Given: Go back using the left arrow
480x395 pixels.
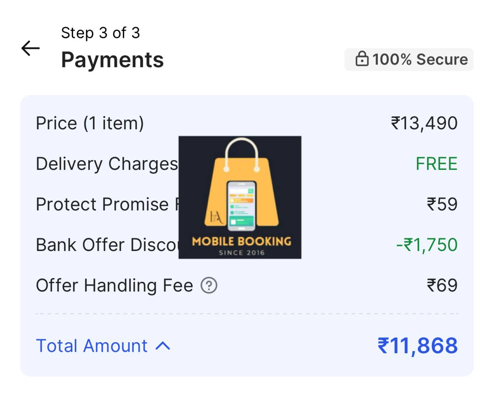Looking at the screenshot, I should 31,49.
